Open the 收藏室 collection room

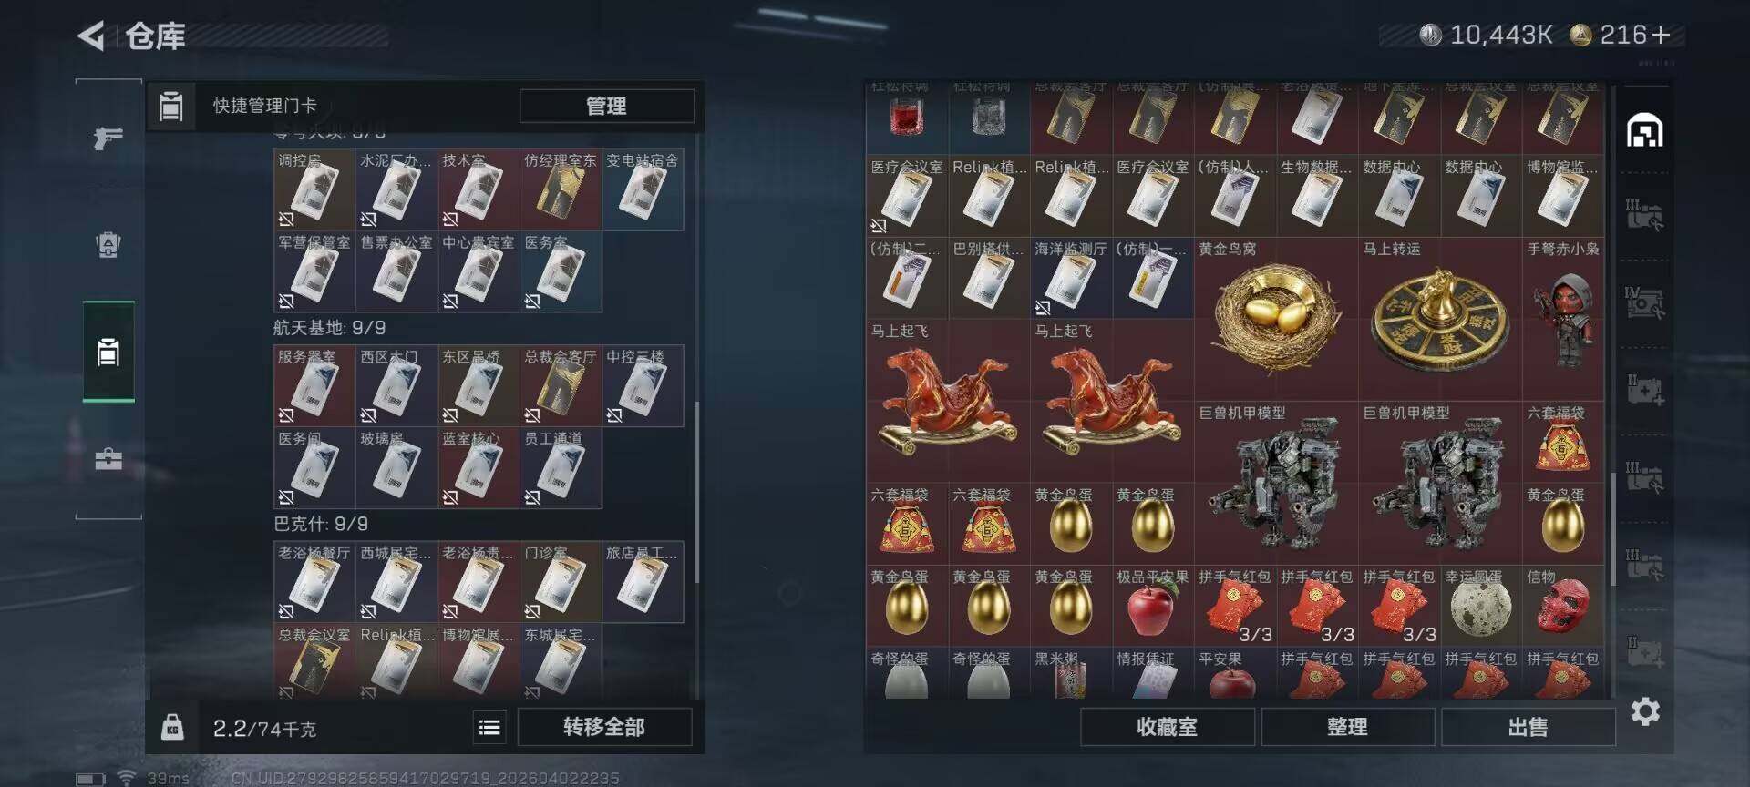coord(1167,727)
